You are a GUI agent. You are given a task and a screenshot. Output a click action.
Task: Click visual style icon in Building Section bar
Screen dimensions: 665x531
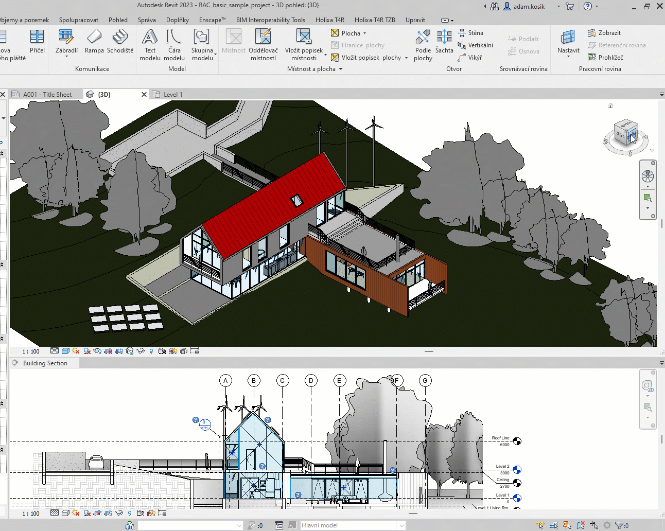coord(65,513)
